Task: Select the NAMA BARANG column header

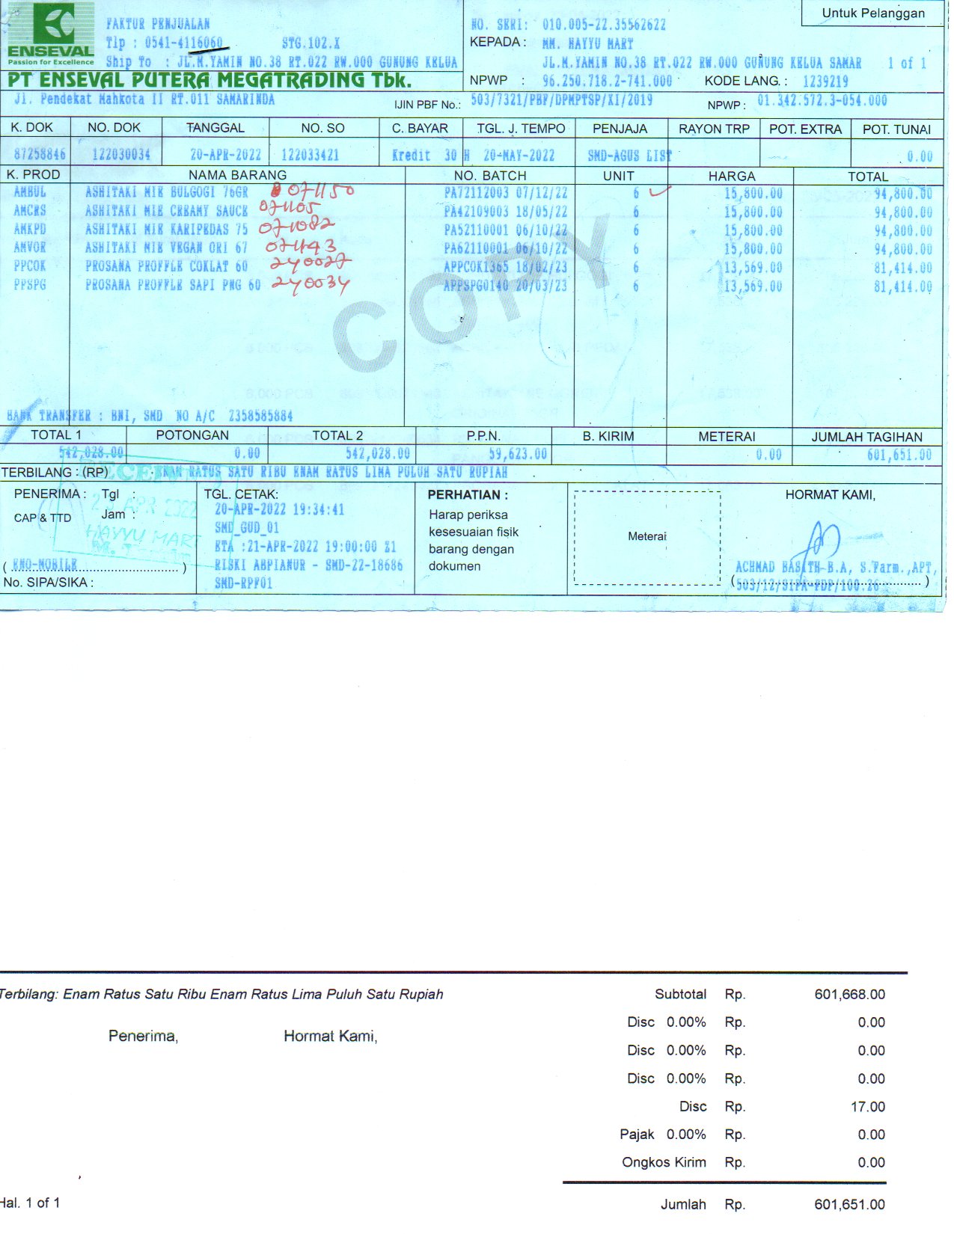Action: (x=237, y=175)
